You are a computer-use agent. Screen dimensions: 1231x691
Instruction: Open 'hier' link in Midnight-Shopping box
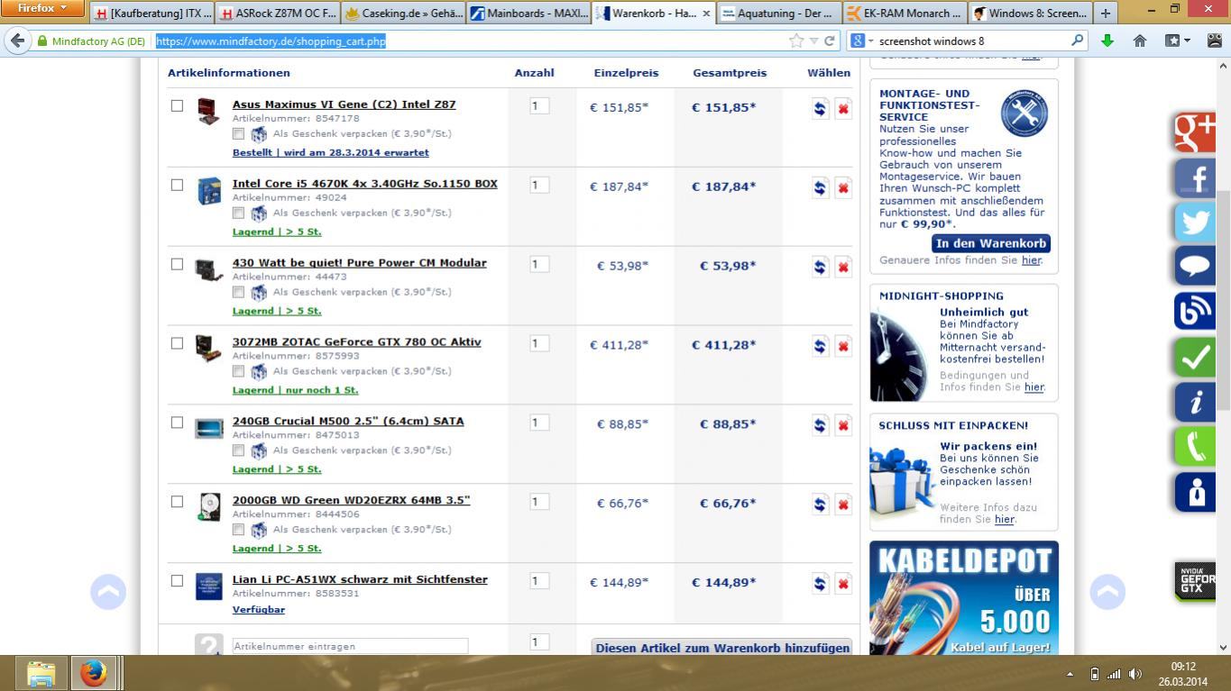pyautogui.click(x=1033, y=387)
